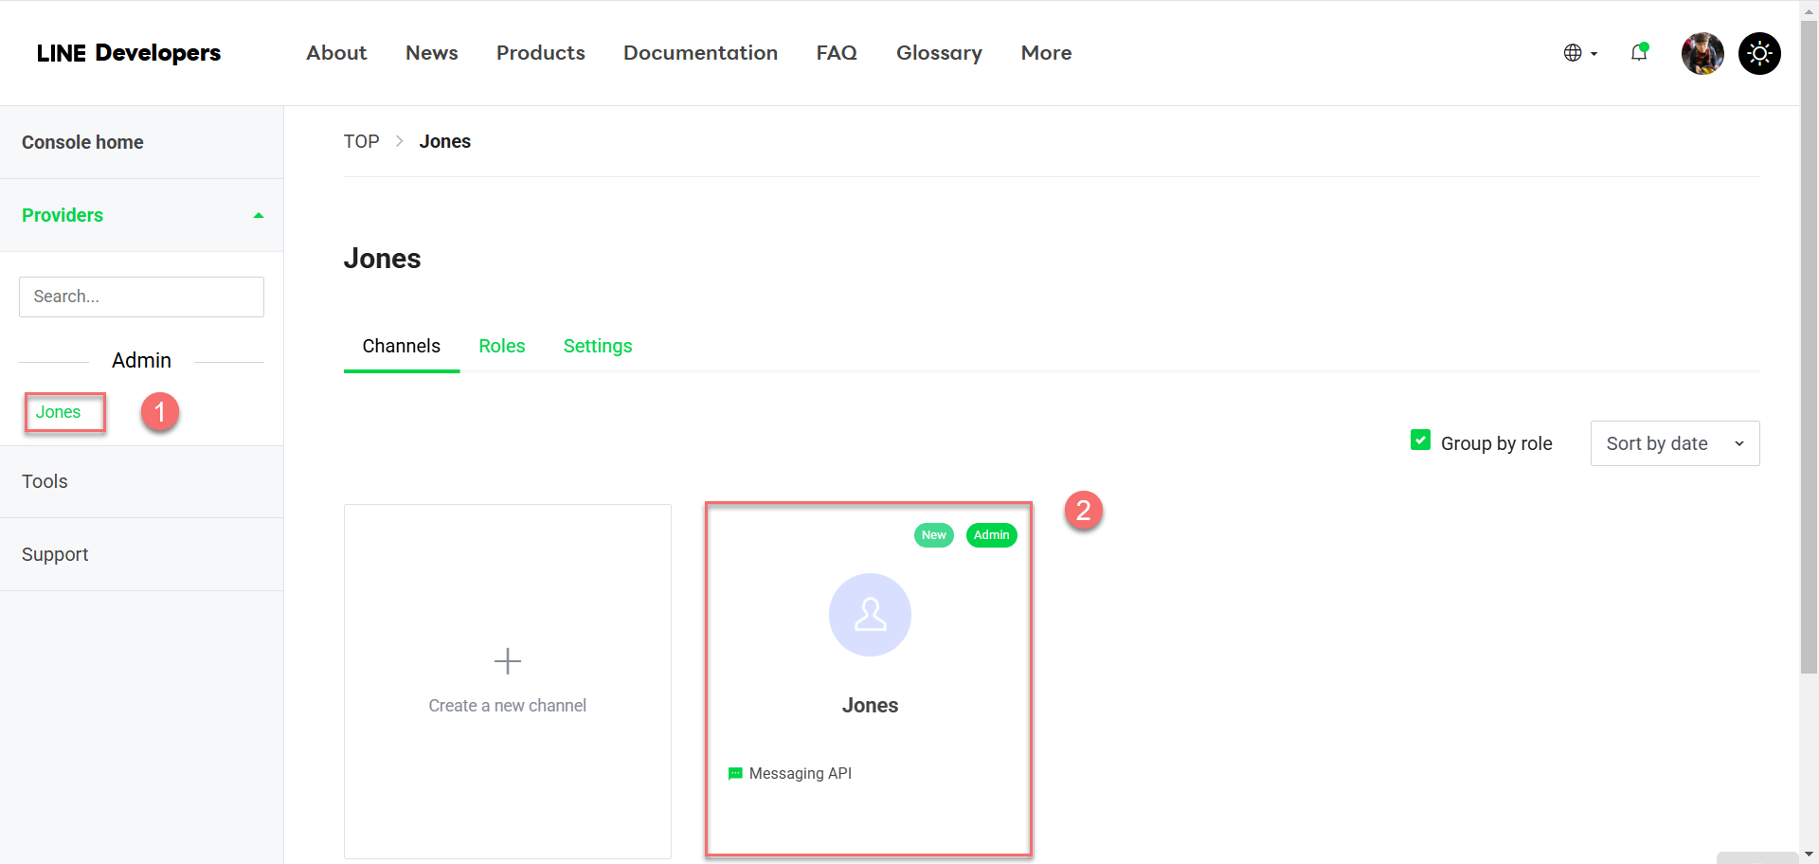This screenshot has height=864, width=1819.
Task: Toggle the light/dark theme sun button
Action: click(x=1759, y=53)
